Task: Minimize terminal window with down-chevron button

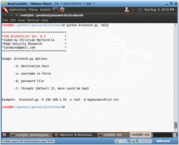Action: pos(11,15)
